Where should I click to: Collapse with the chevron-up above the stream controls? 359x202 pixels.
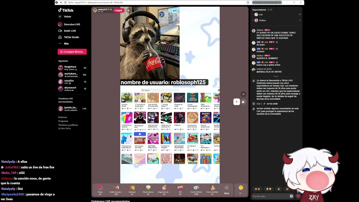pyautogui.click(x=243, y=94)
